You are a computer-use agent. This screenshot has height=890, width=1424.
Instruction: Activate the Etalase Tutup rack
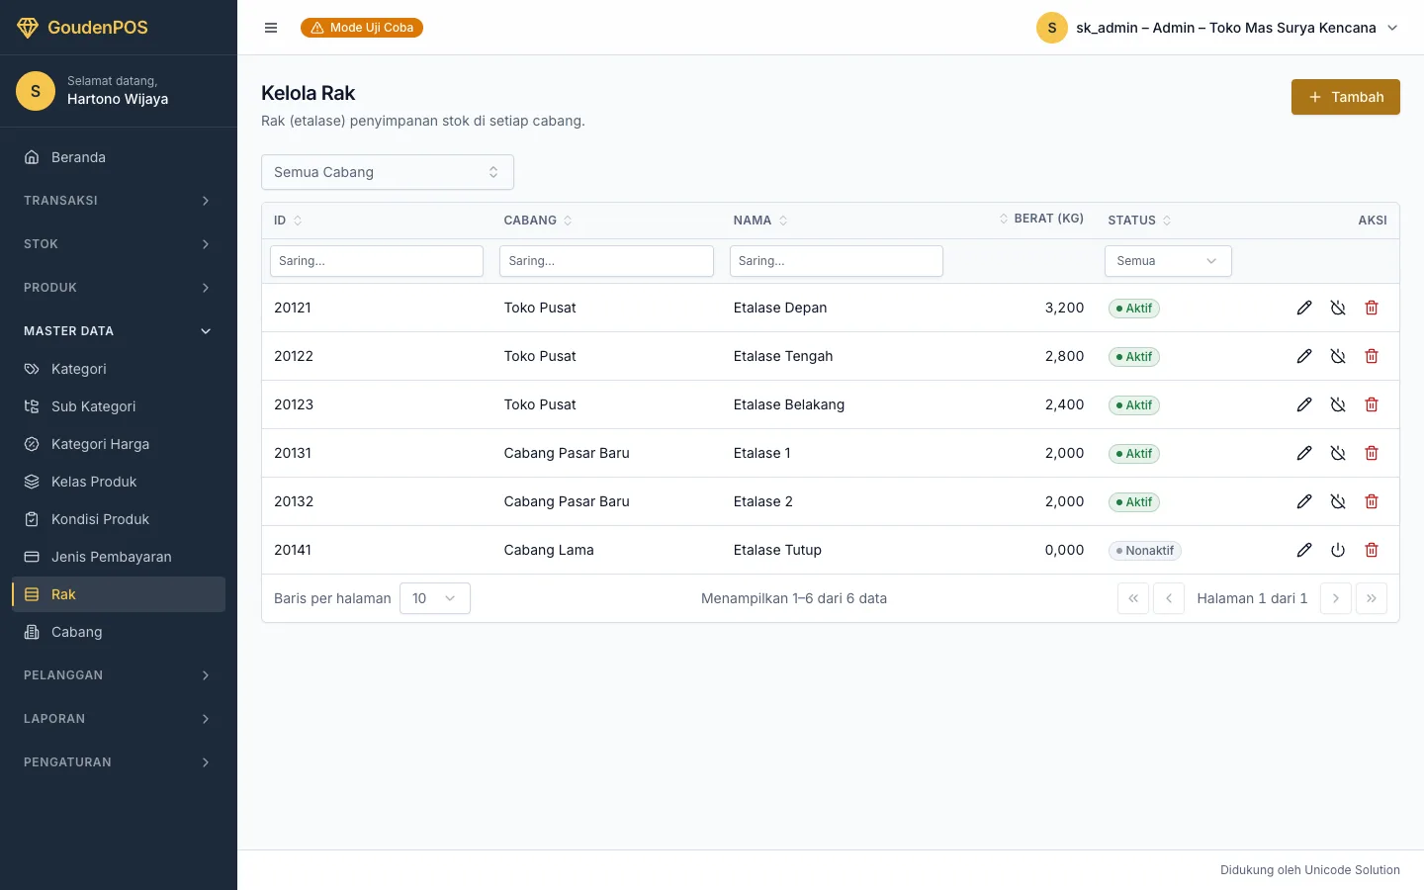tap(1338, 550)
